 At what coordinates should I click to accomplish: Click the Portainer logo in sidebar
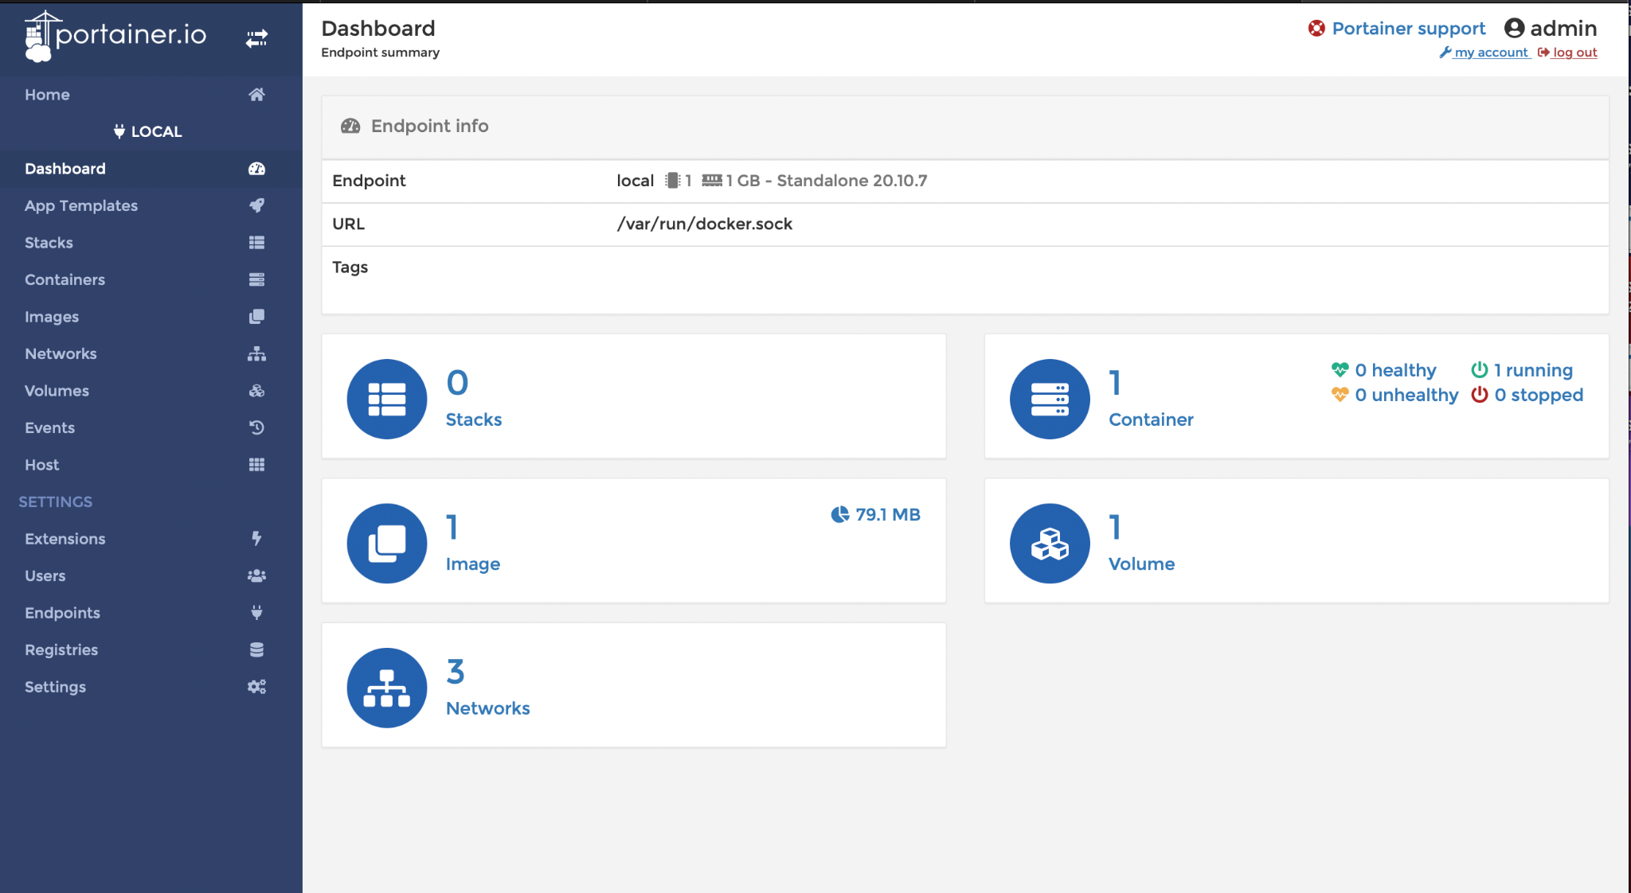115,36
